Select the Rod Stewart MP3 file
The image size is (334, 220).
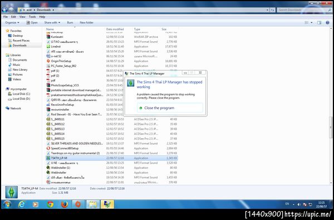point(76,115)
